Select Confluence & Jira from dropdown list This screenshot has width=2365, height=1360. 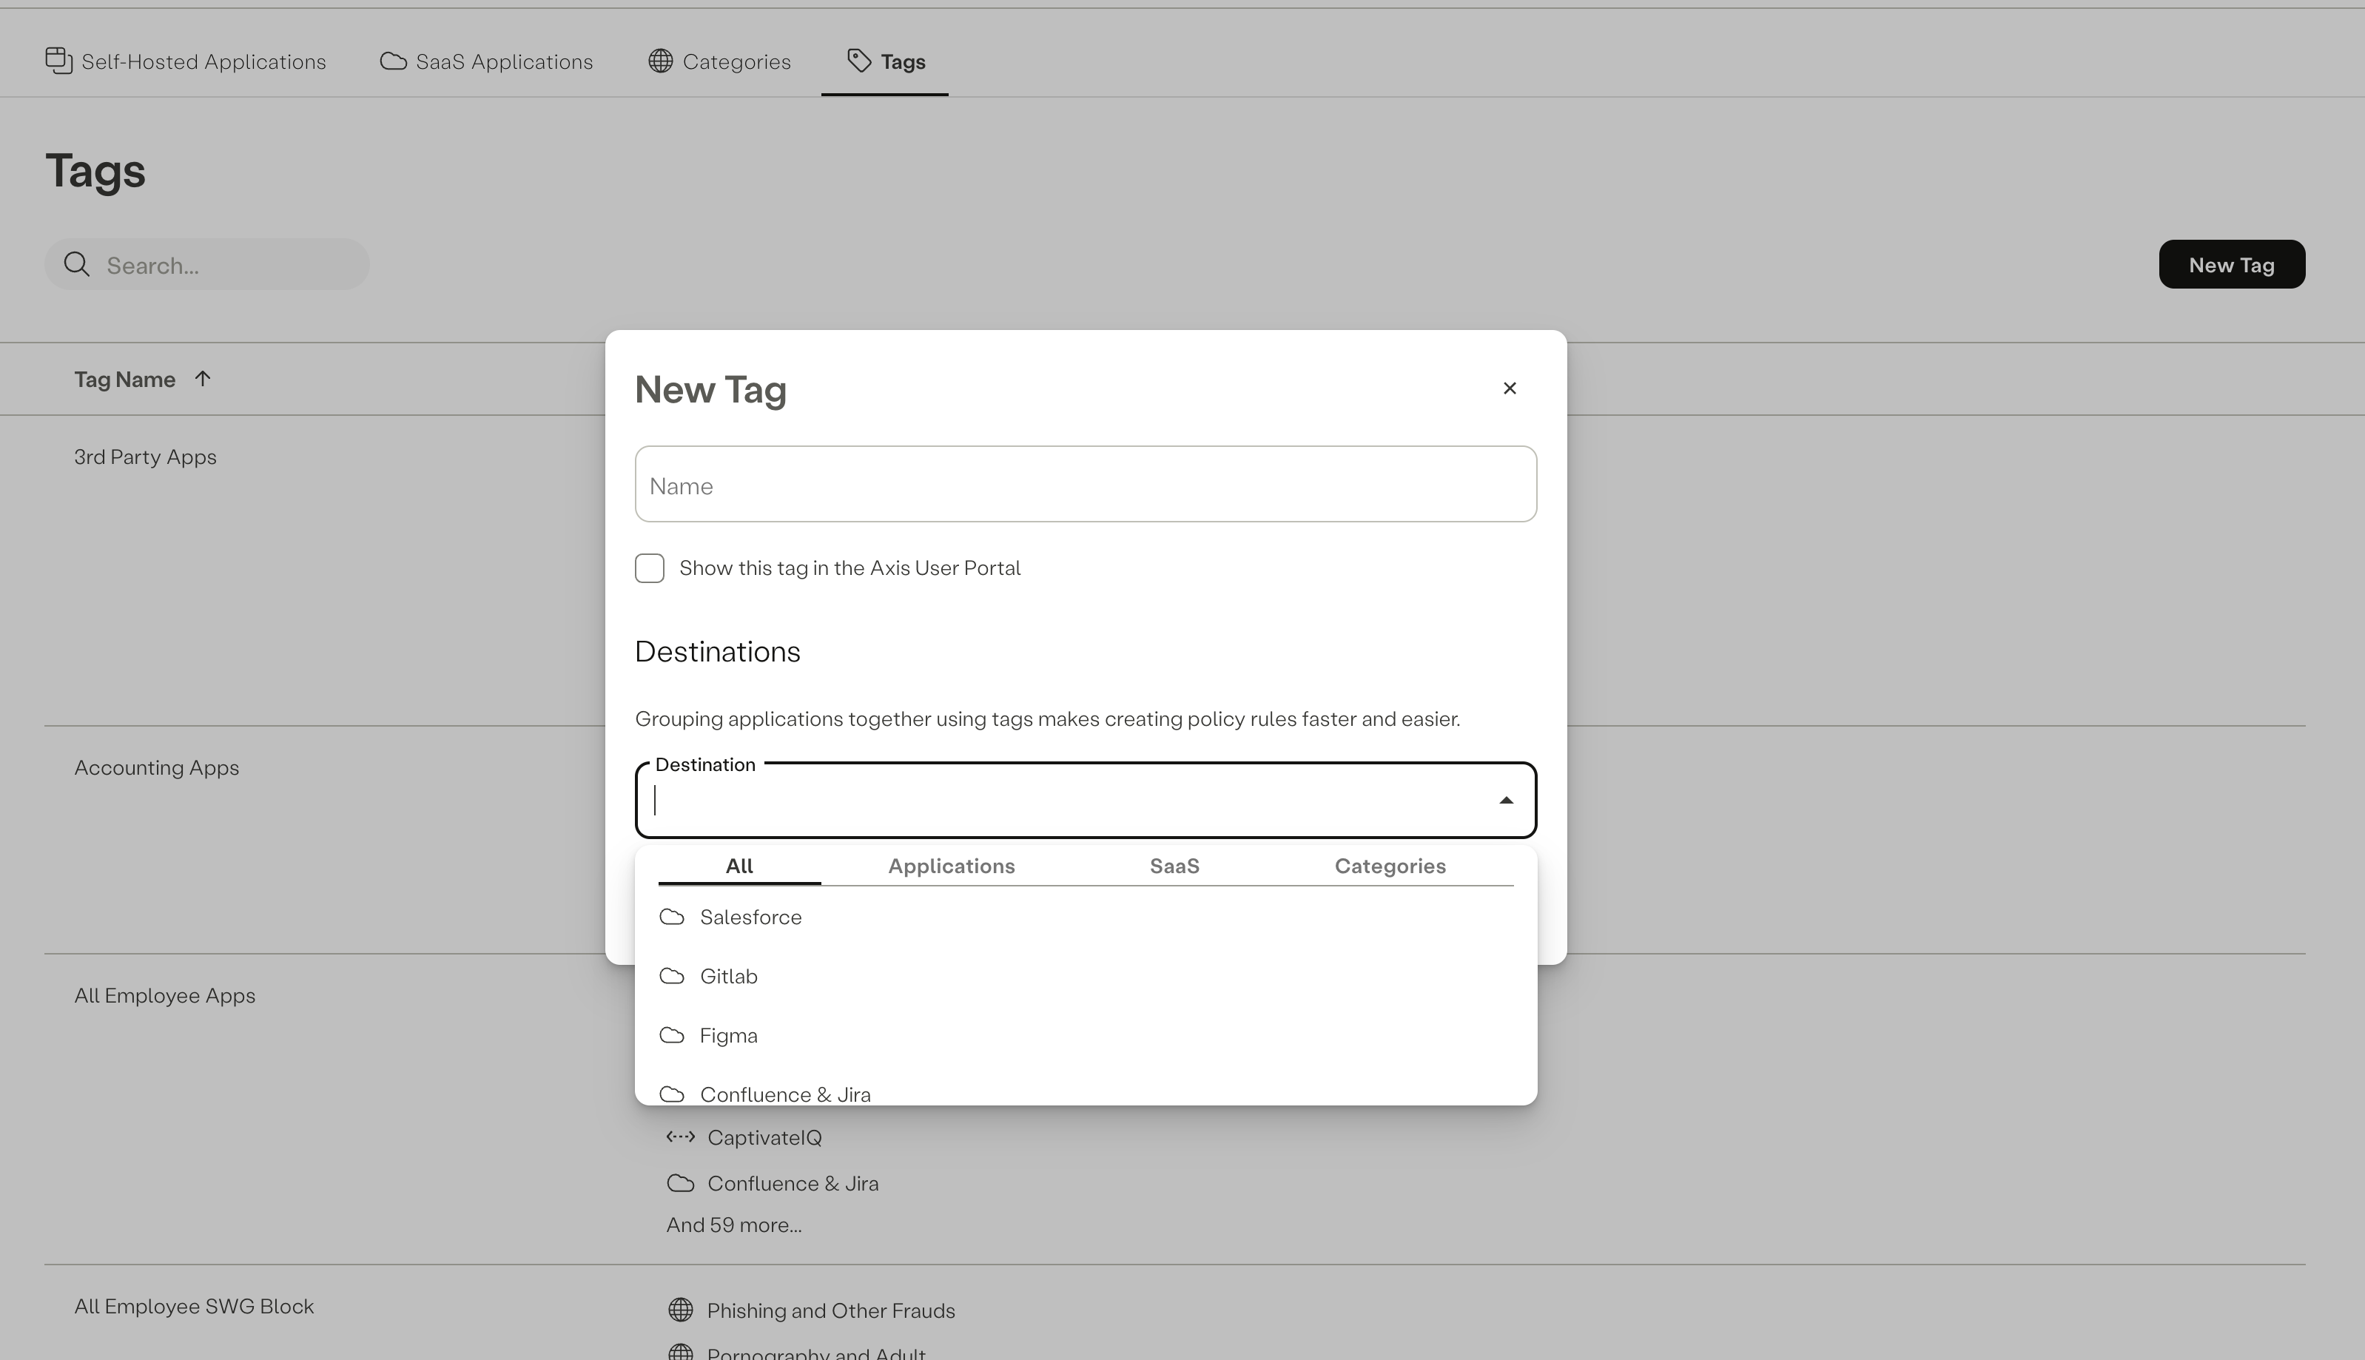point(784,1094)
